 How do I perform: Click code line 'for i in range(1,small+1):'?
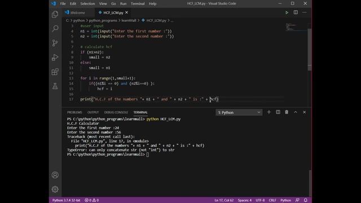click(x=108, y=78)
